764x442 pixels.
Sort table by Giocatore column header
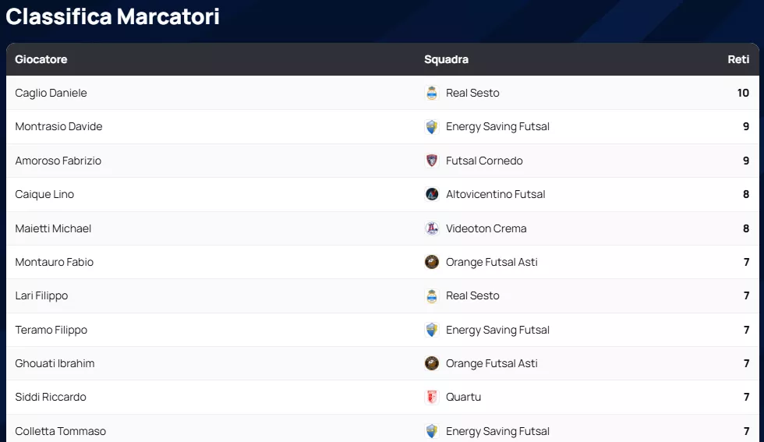tap(41, 59)
